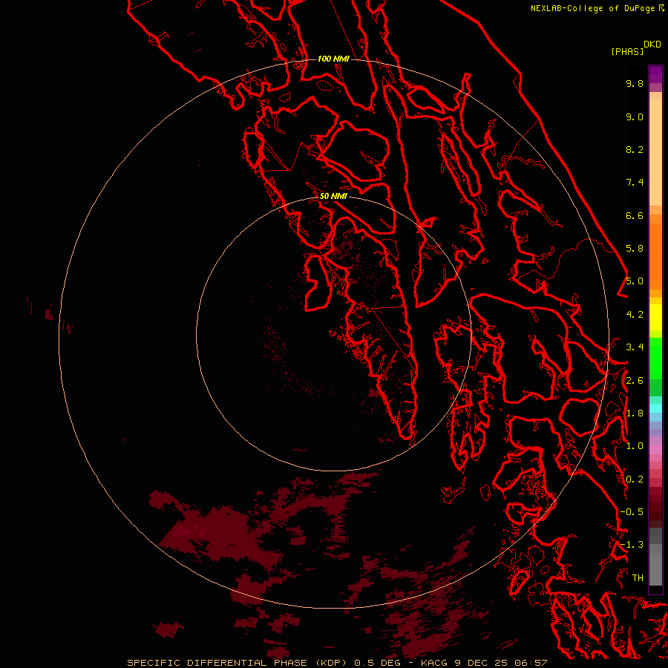The width and height of the screenshot is (668, 668).
Task: Click the TH label on the legend
Action: (638, 578)
